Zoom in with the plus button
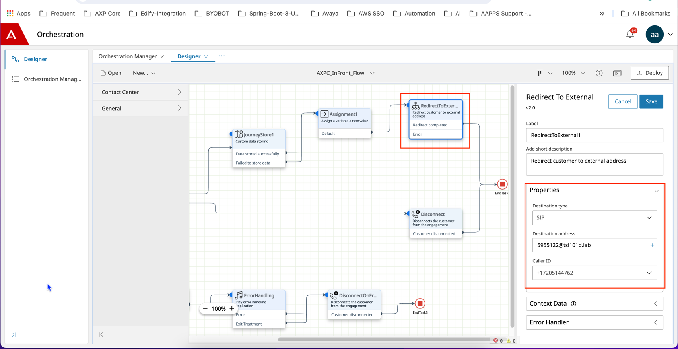Viewport: 678px width, 349px height. [x=232, y=308]
